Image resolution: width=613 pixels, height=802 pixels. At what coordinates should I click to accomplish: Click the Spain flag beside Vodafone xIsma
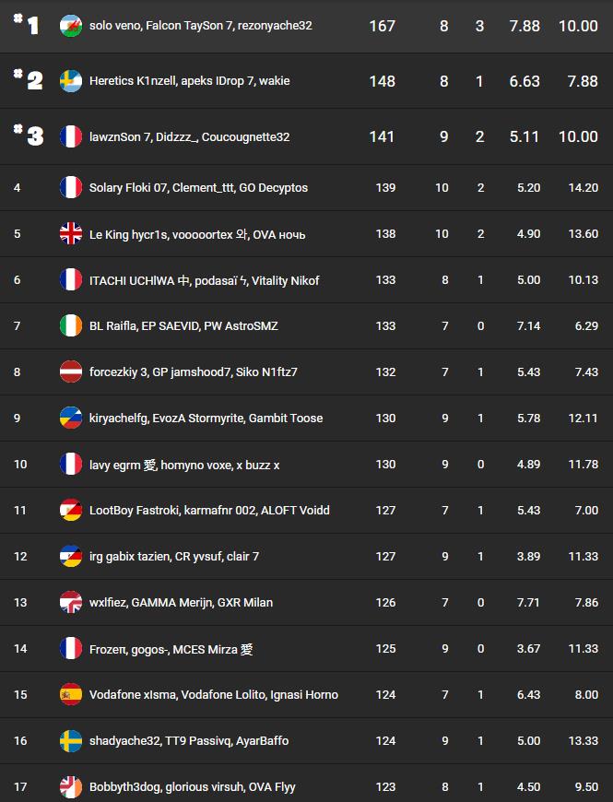click(x=71, y=694)
